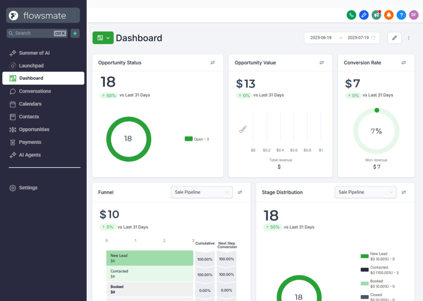Click the flowsmate logo icon
423x301 pixels.
(14, 15)
